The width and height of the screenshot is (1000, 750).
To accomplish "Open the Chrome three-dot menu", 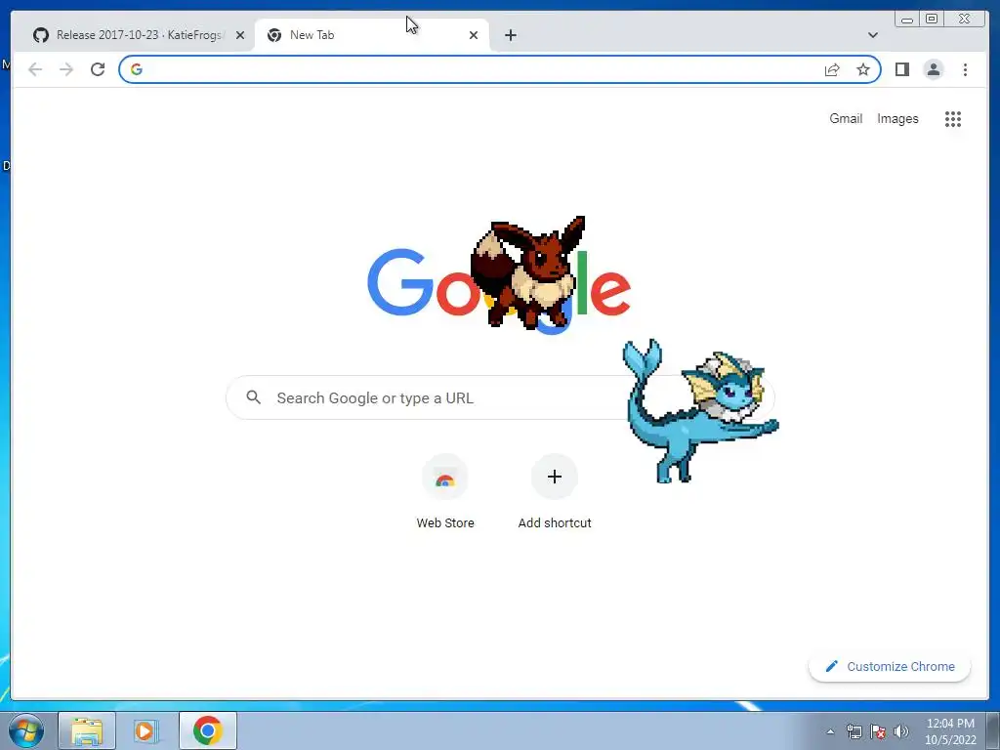I will (x=965, y=69).
